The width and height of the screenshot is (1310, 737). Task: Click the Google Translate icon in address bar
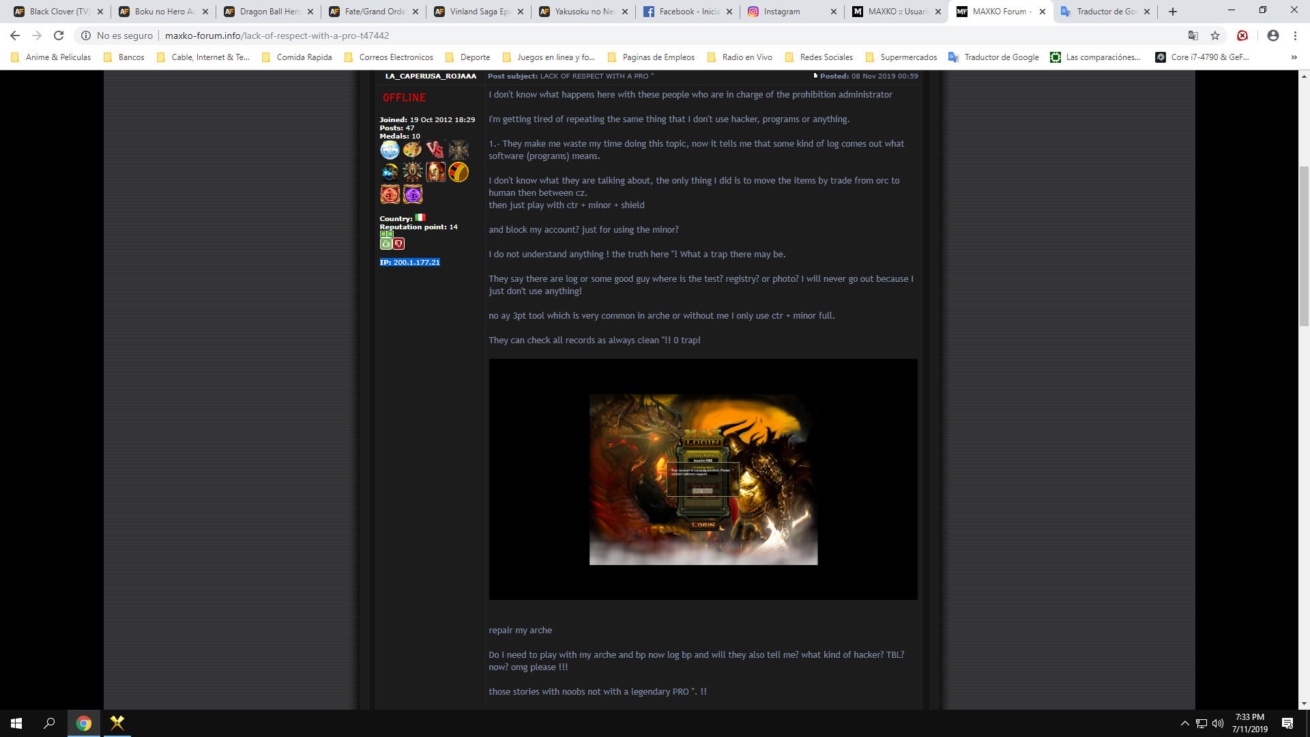(1193, 35)
